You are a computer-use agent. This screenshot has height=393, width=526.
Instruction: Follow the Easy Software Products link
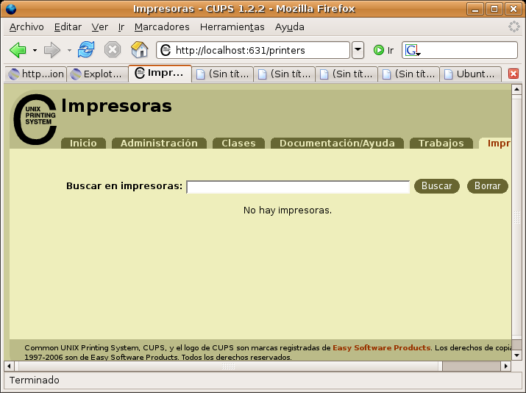[x=381, y=347]
